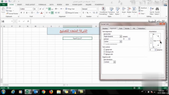The height and width of the screenshot is (95, 169).
Task: Open the General number format dropdown
Action: [97, 9]
